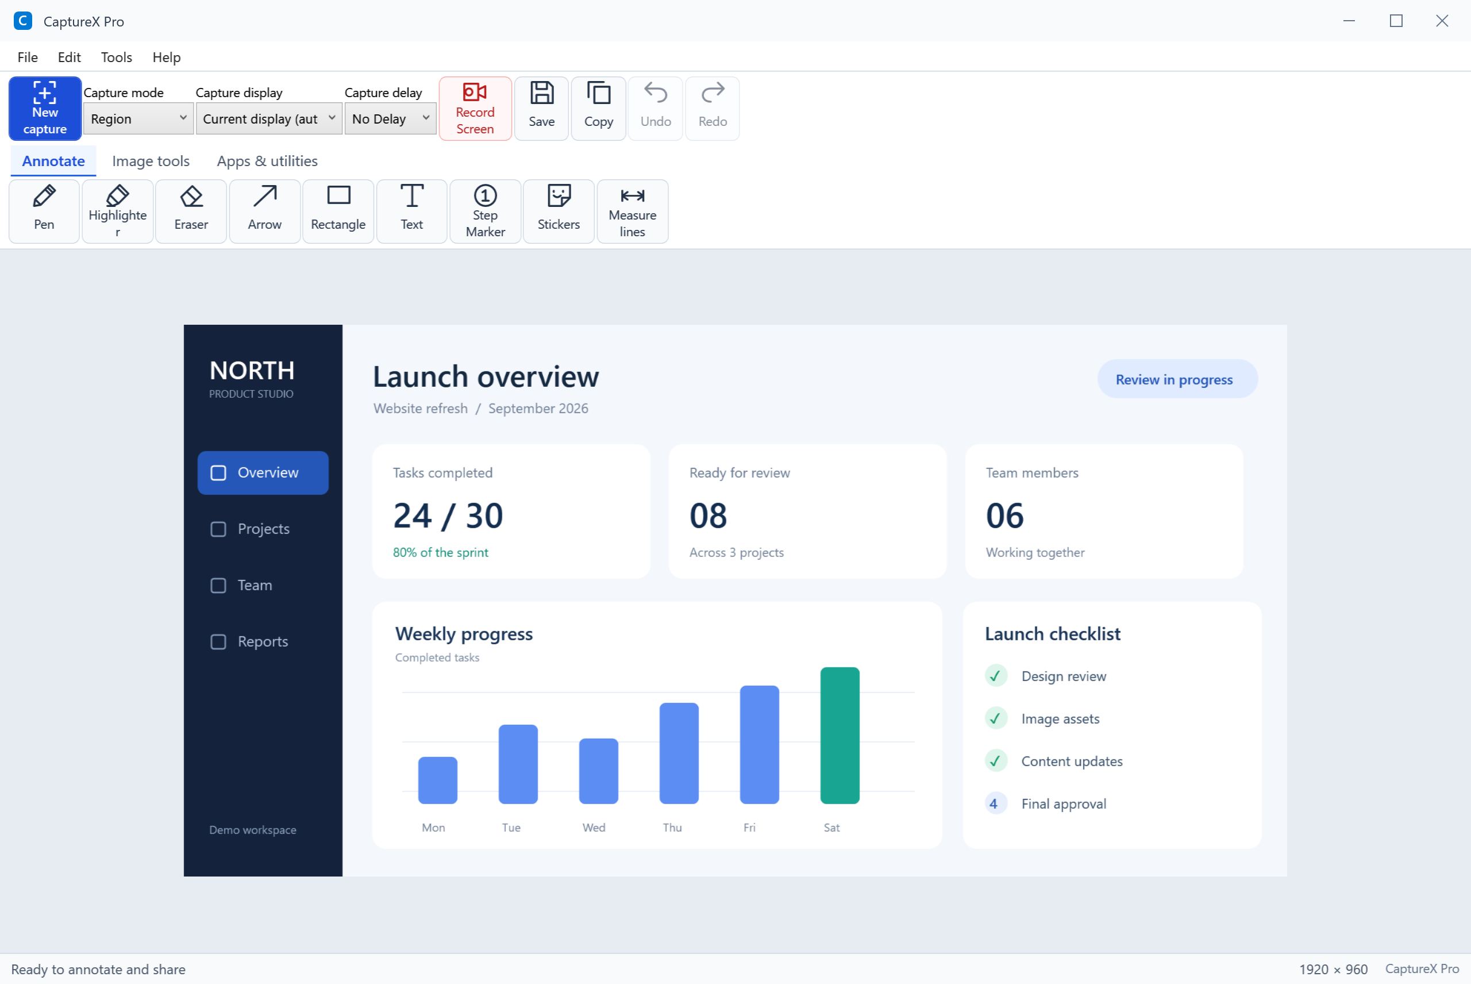Open the Capture delay dropdown

click(x=390, y=118)
